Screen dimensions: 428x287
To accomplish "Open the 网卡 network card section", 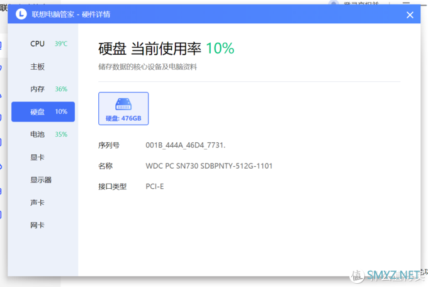I will click(x=43, y=225).
